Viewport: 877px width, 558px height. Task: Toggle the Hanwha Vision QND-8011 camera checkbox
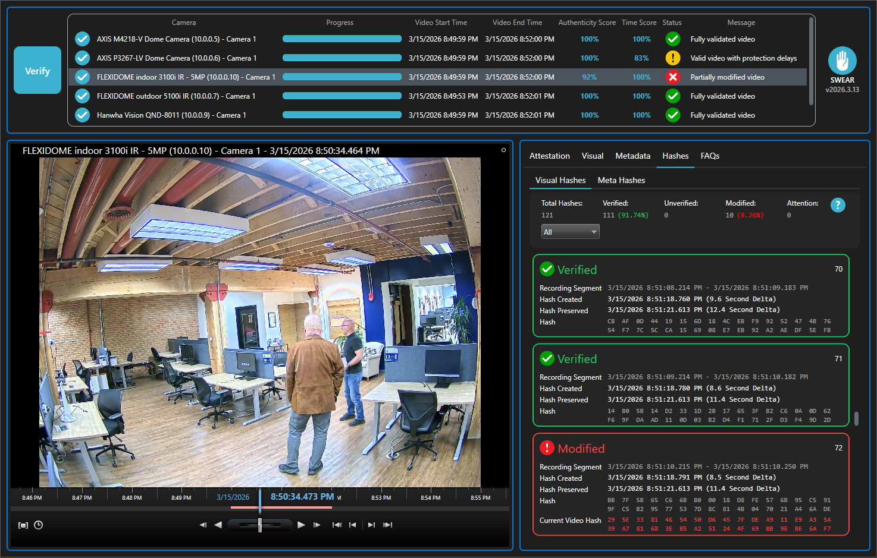tap(82, 115)
